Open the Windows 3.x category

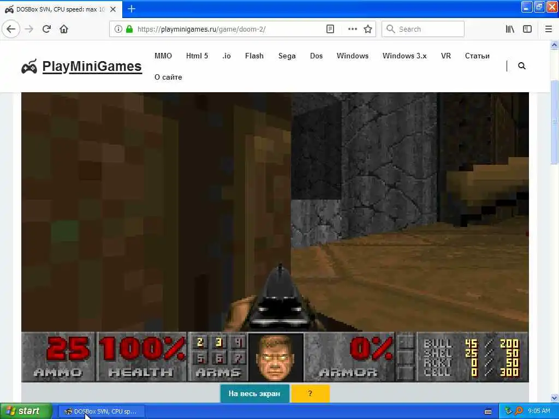pyautogui.click(x=405, y=56)
